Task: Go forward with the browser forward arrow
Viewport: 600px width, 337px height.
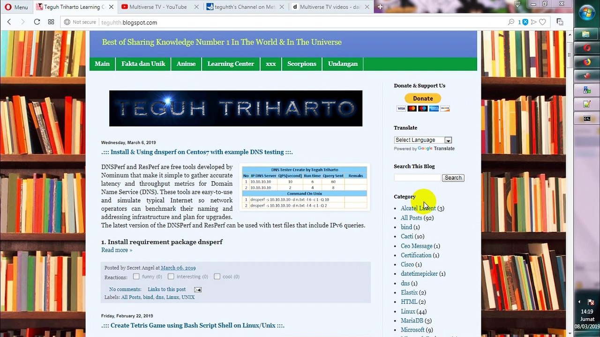Action: pyautogui.click(x=22, y=22)
